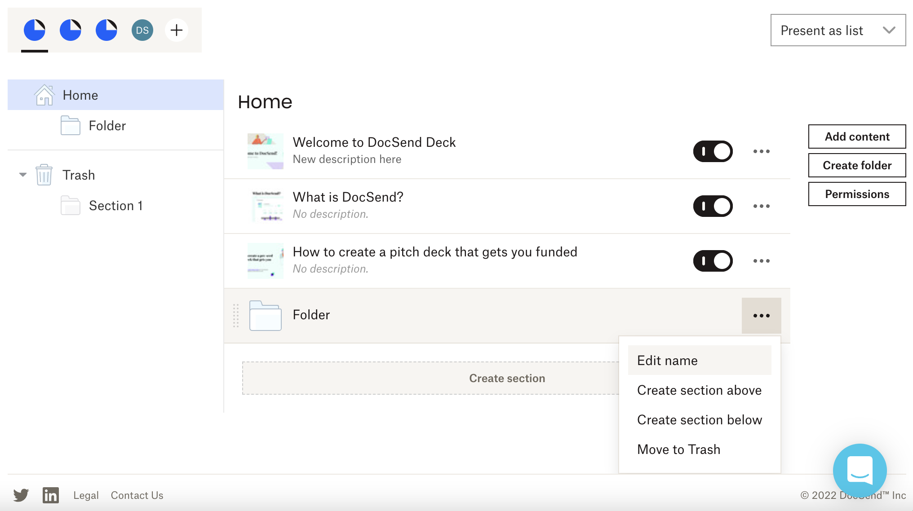Close the Folder row three-dot menu
The width and height of the screenshot is (913, 511).
pyautogui.click(x=762, y=316)
